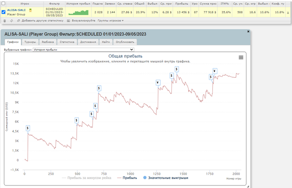Click the topmost $ marker near game 1450
Image resolution: width=292 pixels, height=188 pixels.
tap(177, 69)
